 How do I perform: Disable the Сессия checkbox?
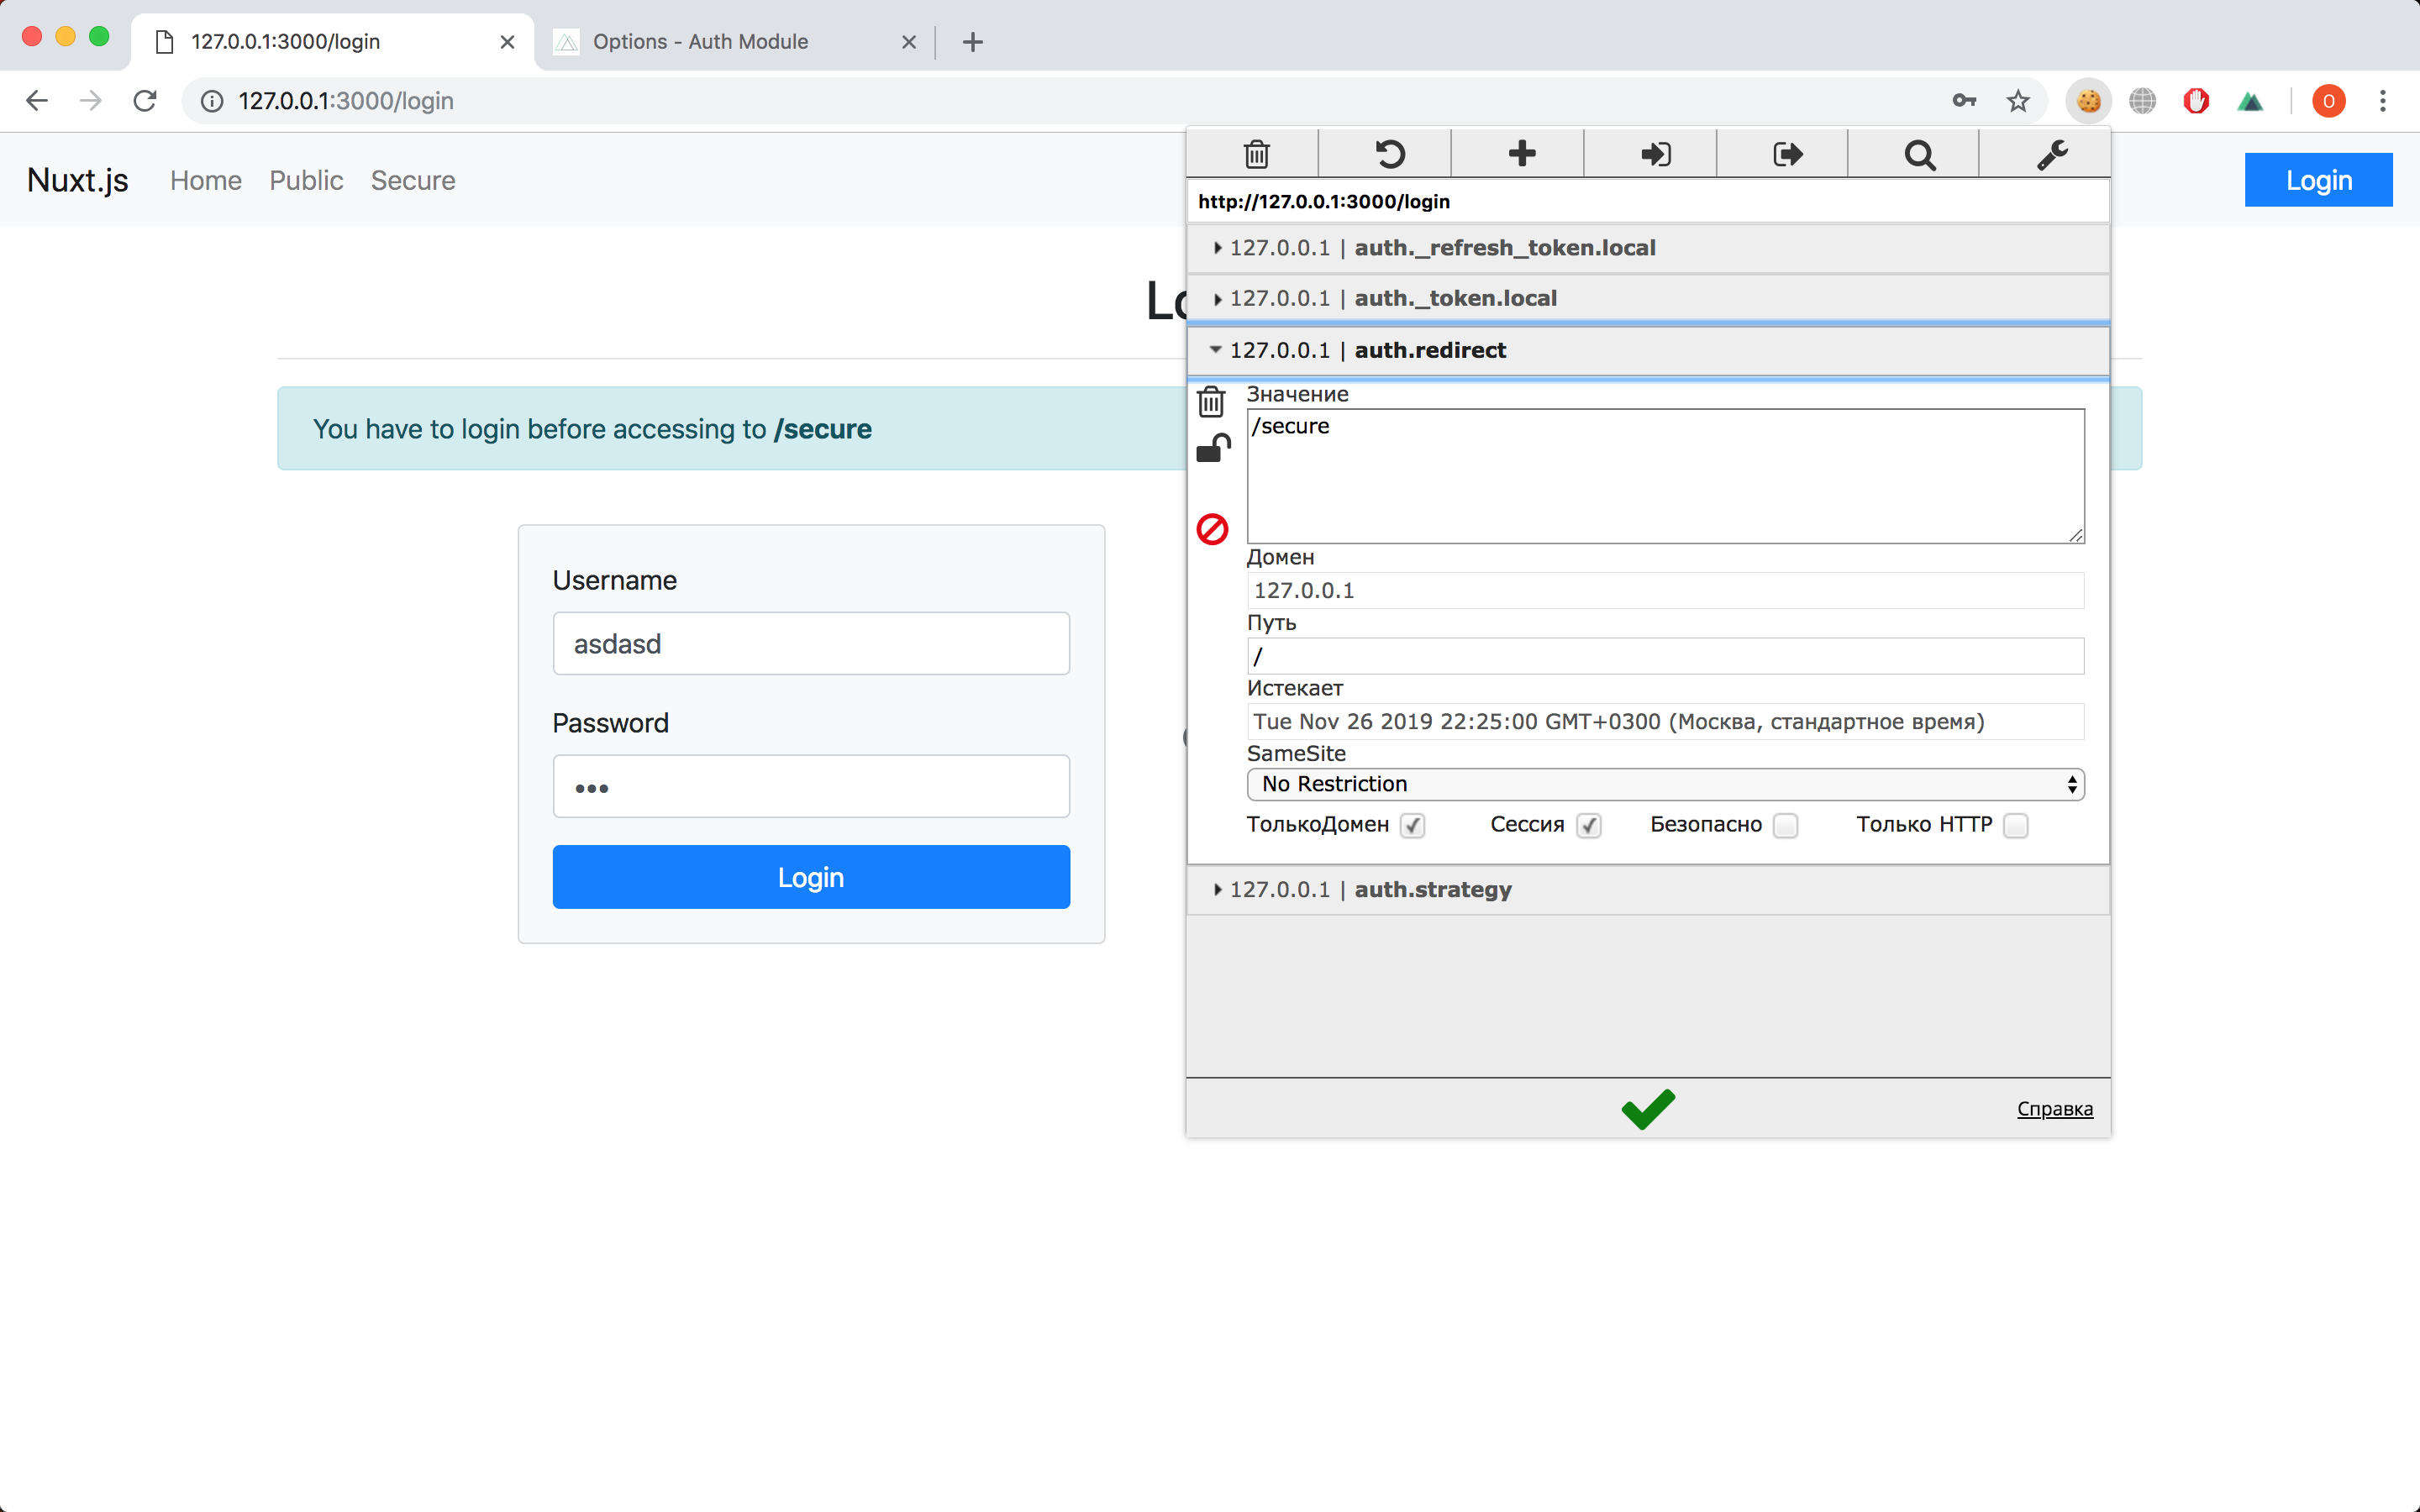[1590, 825]
